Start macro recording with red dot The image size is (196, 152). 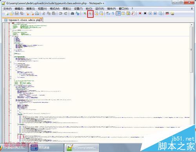point(140,13)
